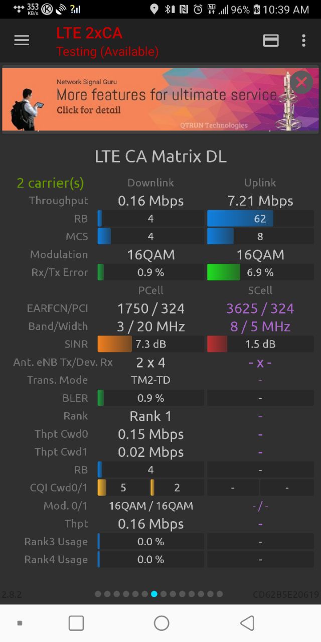
Task: Tap the orange PCell SINR 7.3 dB bar
Action: coord(150,344)
